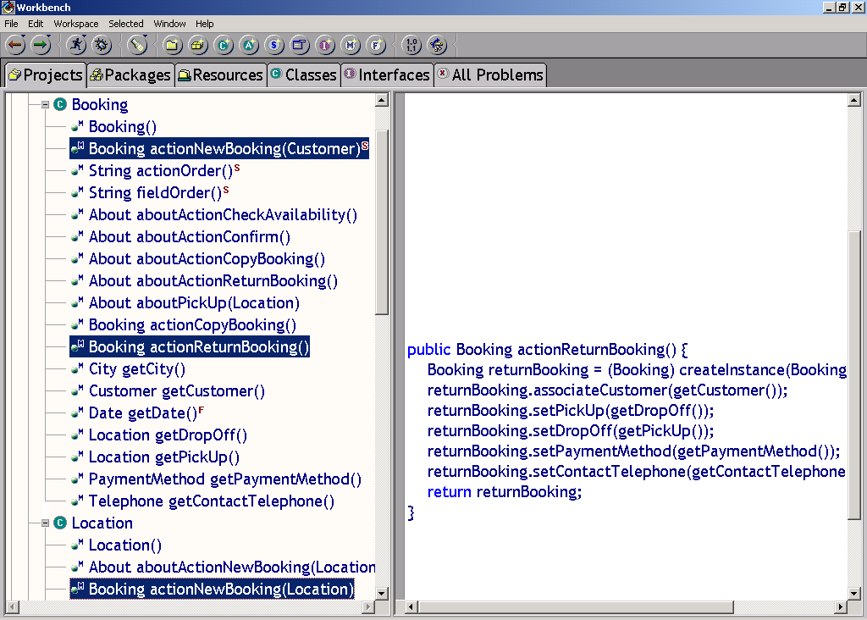
Task: Click the flashlight search icon
Action: pos(137,45)
